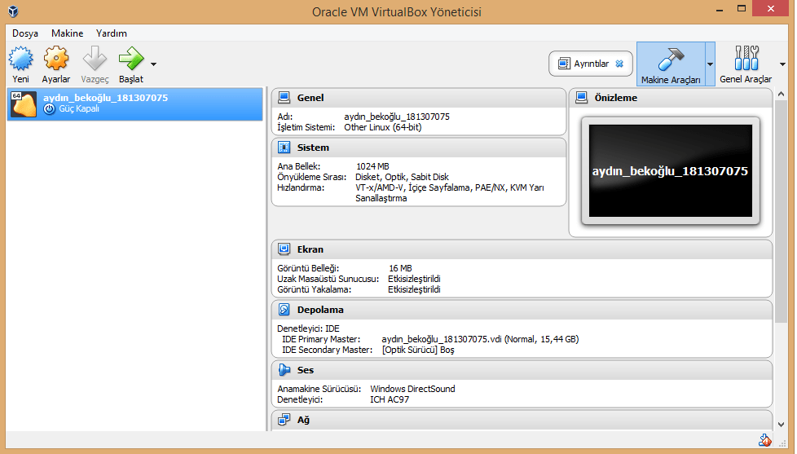Click the Yeni (new machine) icon
Image resolution: width=797 pixels, height=454 pixels.
[21, 59]
